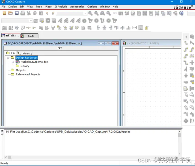The image size is (195, 166).
Task: Click the PCB header bar
Action: point(61,48)
